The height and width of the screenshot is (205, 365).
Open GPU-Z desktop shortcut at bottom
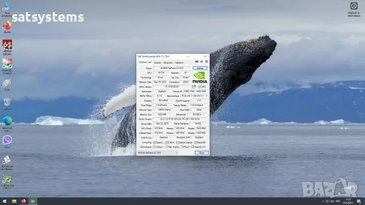7,182
